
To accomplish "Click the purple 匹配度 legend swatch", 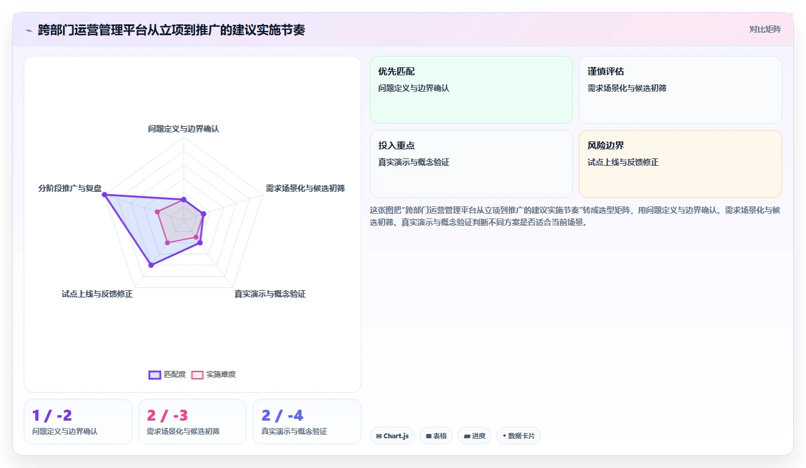I will [x=155, y=375].
